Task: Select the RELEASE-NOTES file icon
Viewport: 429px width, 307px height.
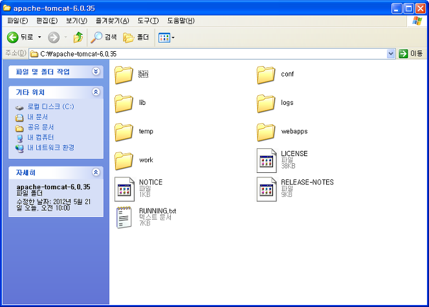Action: point(266,189)
